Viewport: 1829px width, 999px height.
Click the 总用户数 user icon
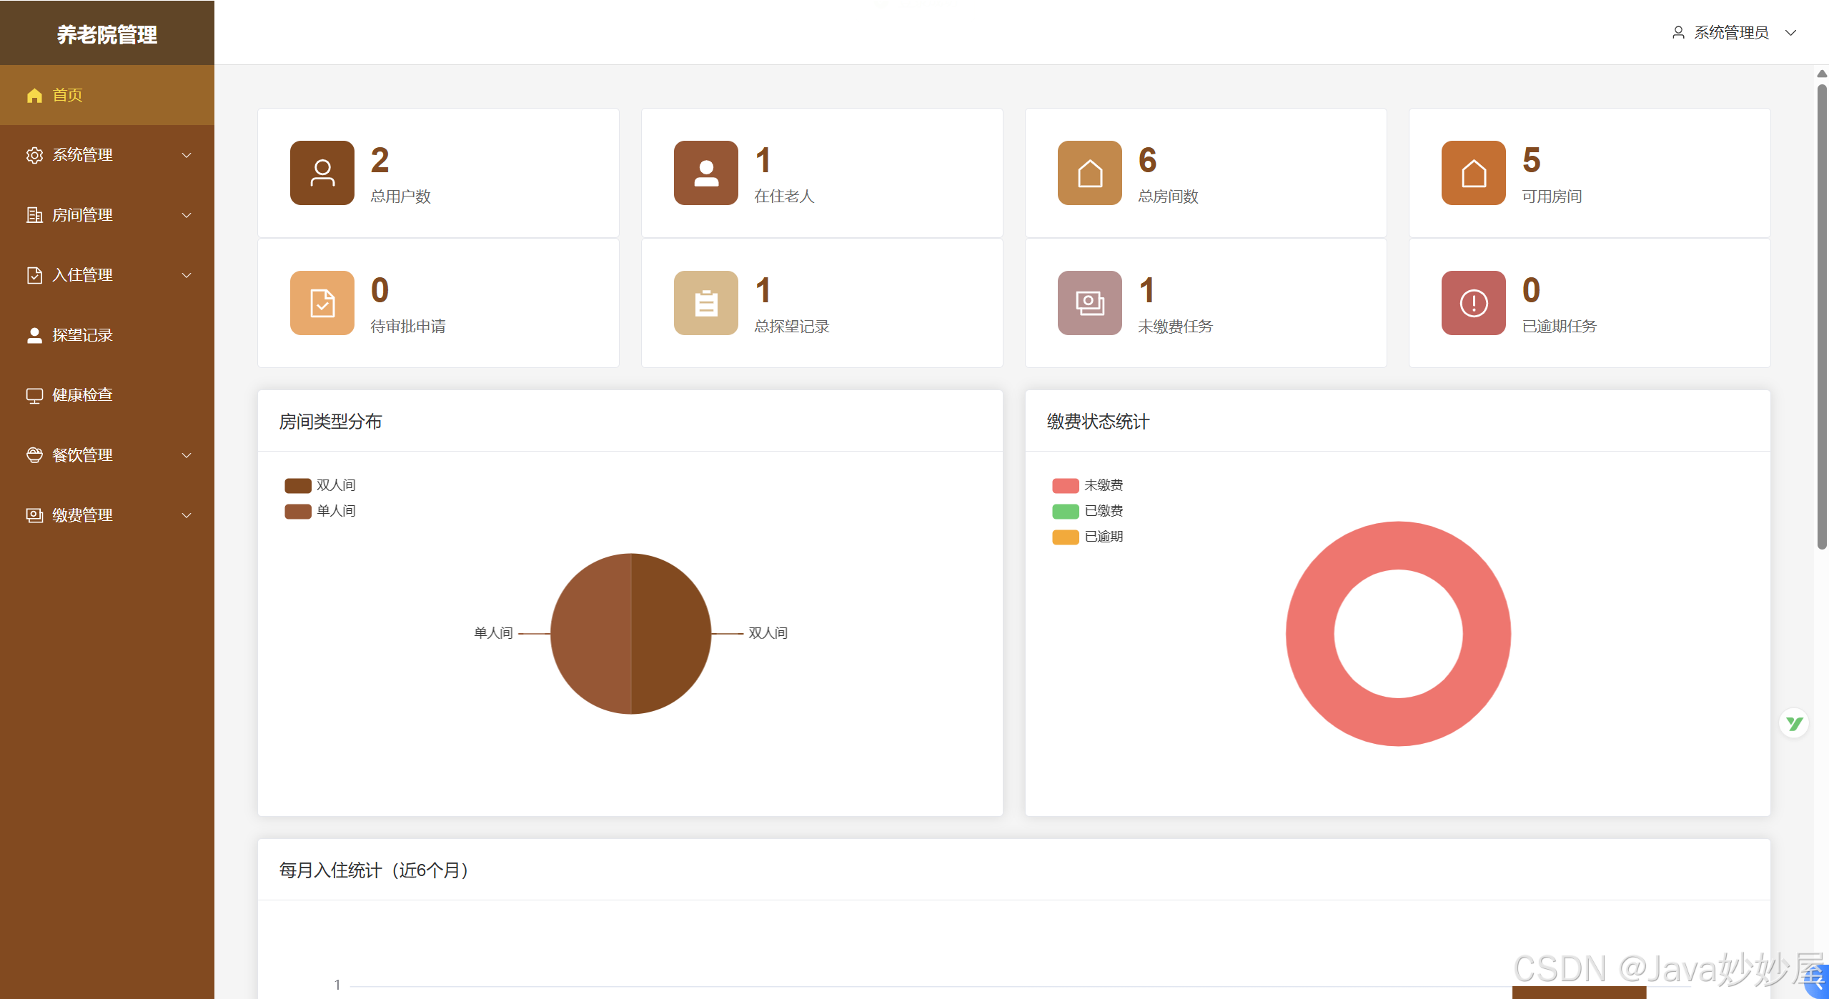pyautogui.click(x=322, y=173)
